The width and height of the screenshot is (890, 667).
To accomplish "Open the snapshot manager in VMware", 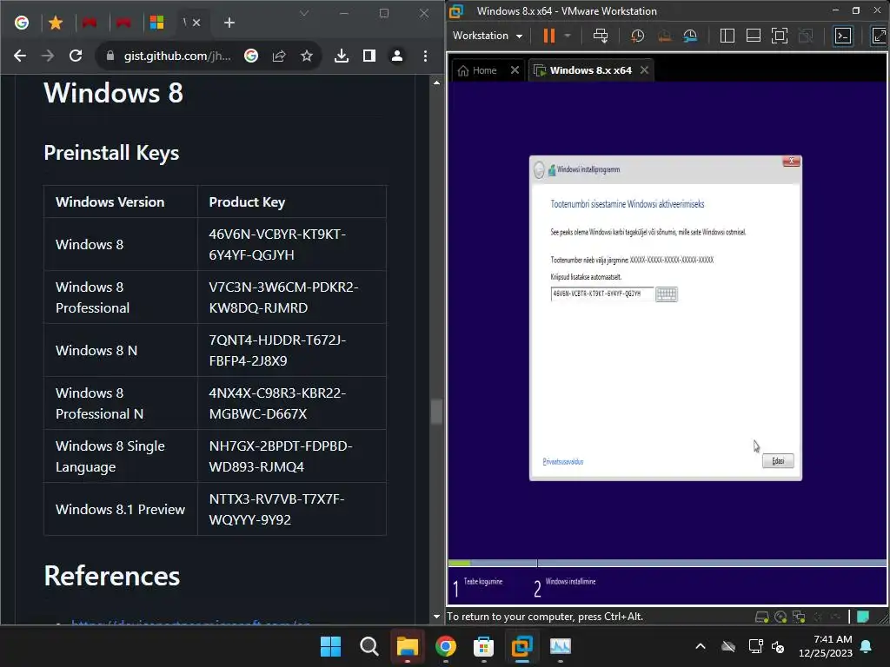I will pyautogui.click(x=690, y=36).
